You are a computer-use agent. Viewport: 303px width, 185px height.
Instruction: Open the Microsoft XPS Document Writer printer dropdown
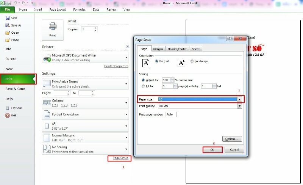tap(126, 58)
